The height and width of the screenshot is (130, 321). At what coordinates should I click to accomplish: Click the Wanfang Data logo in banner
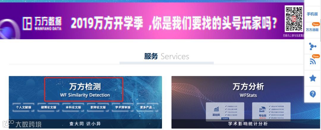[x=42, y=23]
